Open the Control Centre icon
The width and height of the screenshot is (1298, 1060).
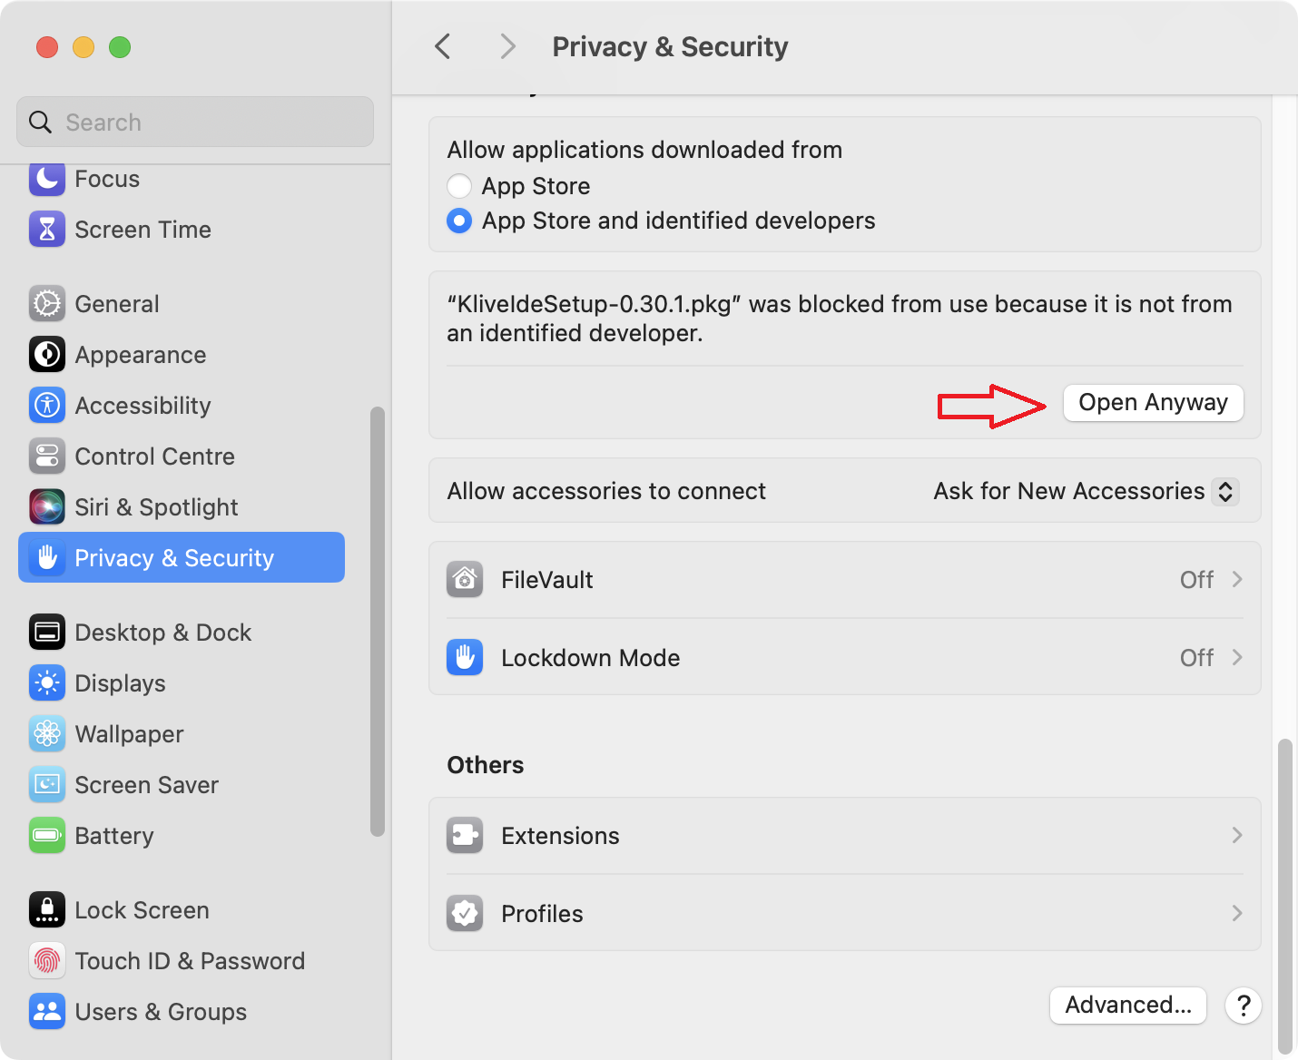[x=47, y=456]
